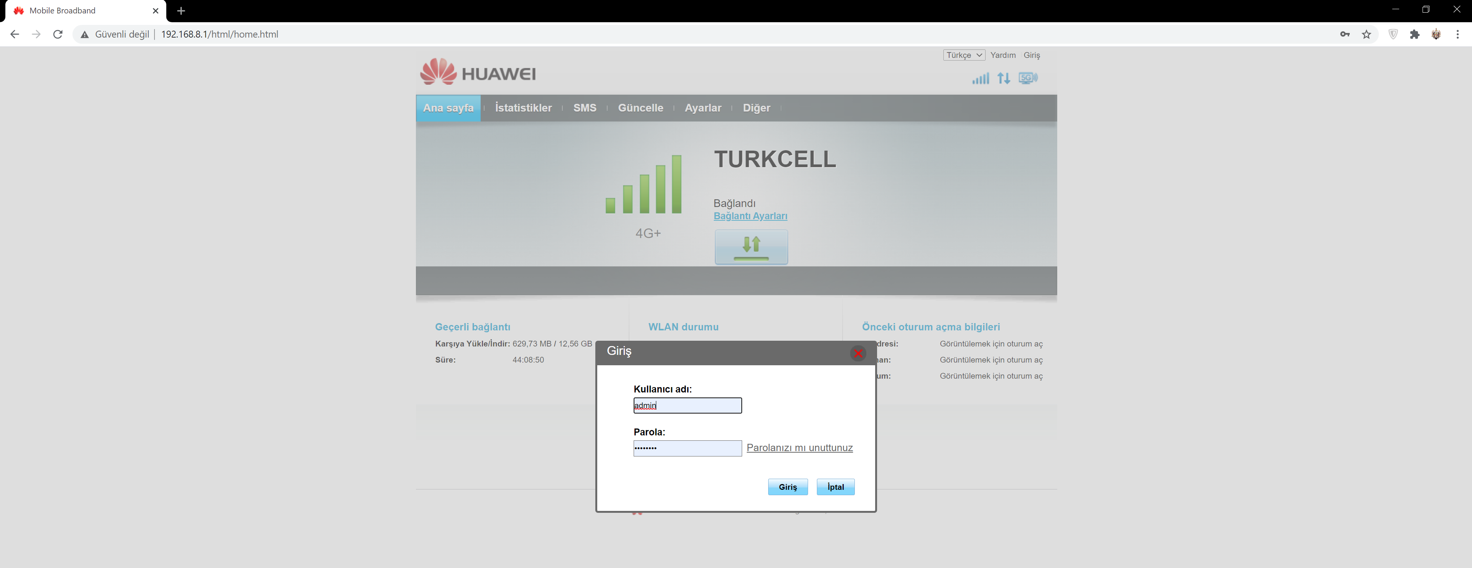
Task: Click the profile avatar icon
Action: point(1436,34)
